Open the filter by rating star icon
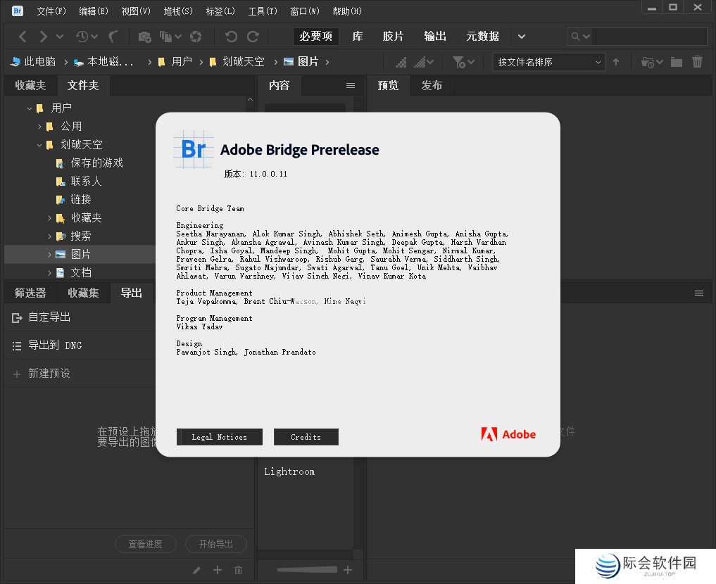This screenshot has height=584, width=716. (x=458, y=62)
